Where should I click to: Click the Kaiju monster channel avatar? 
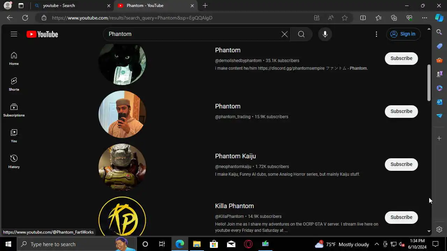tap(122, 167)
